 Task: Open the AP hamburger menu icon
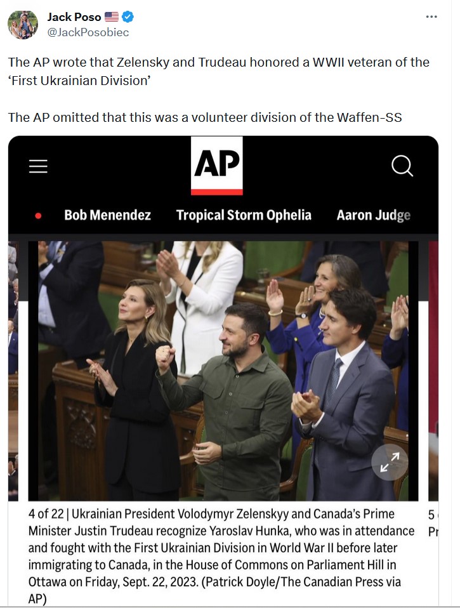coord(38,166)
